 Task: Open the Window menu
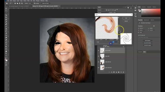(x=42, y=1)
